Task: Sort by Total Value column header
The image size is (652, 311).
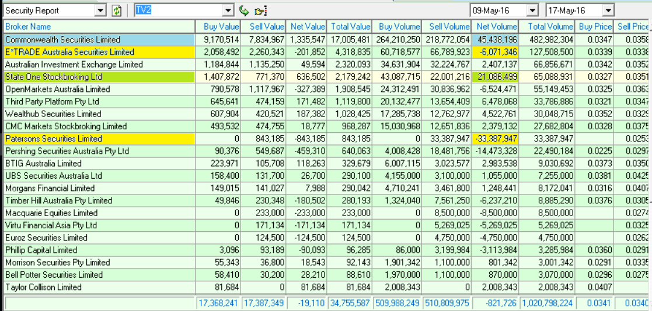Action: pos(350,27)
